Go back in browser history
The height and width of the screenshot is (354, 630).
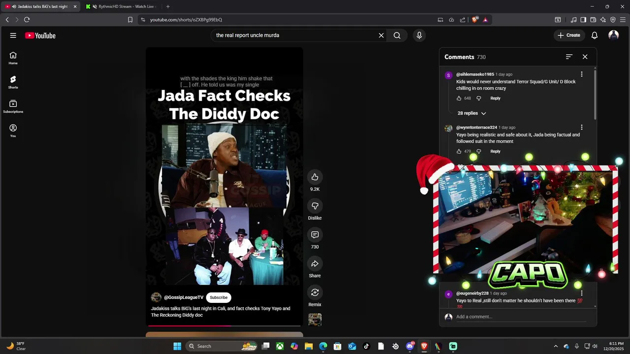click(x=7, y=20)
